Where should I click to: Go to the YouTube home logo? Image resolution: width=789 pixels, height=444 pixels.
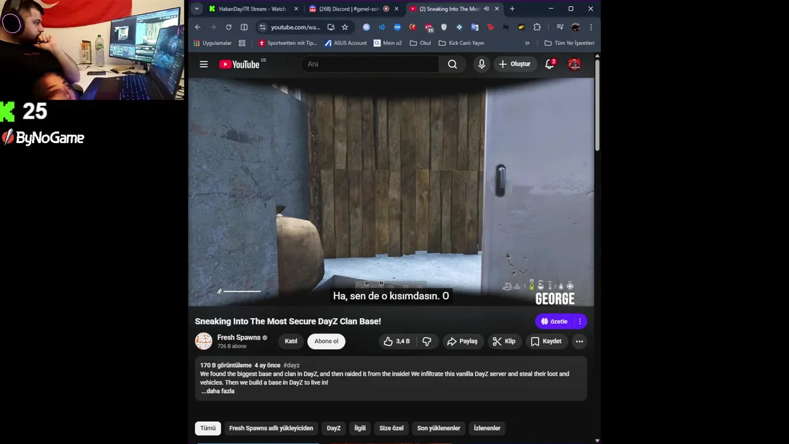(x=239, y=64)
